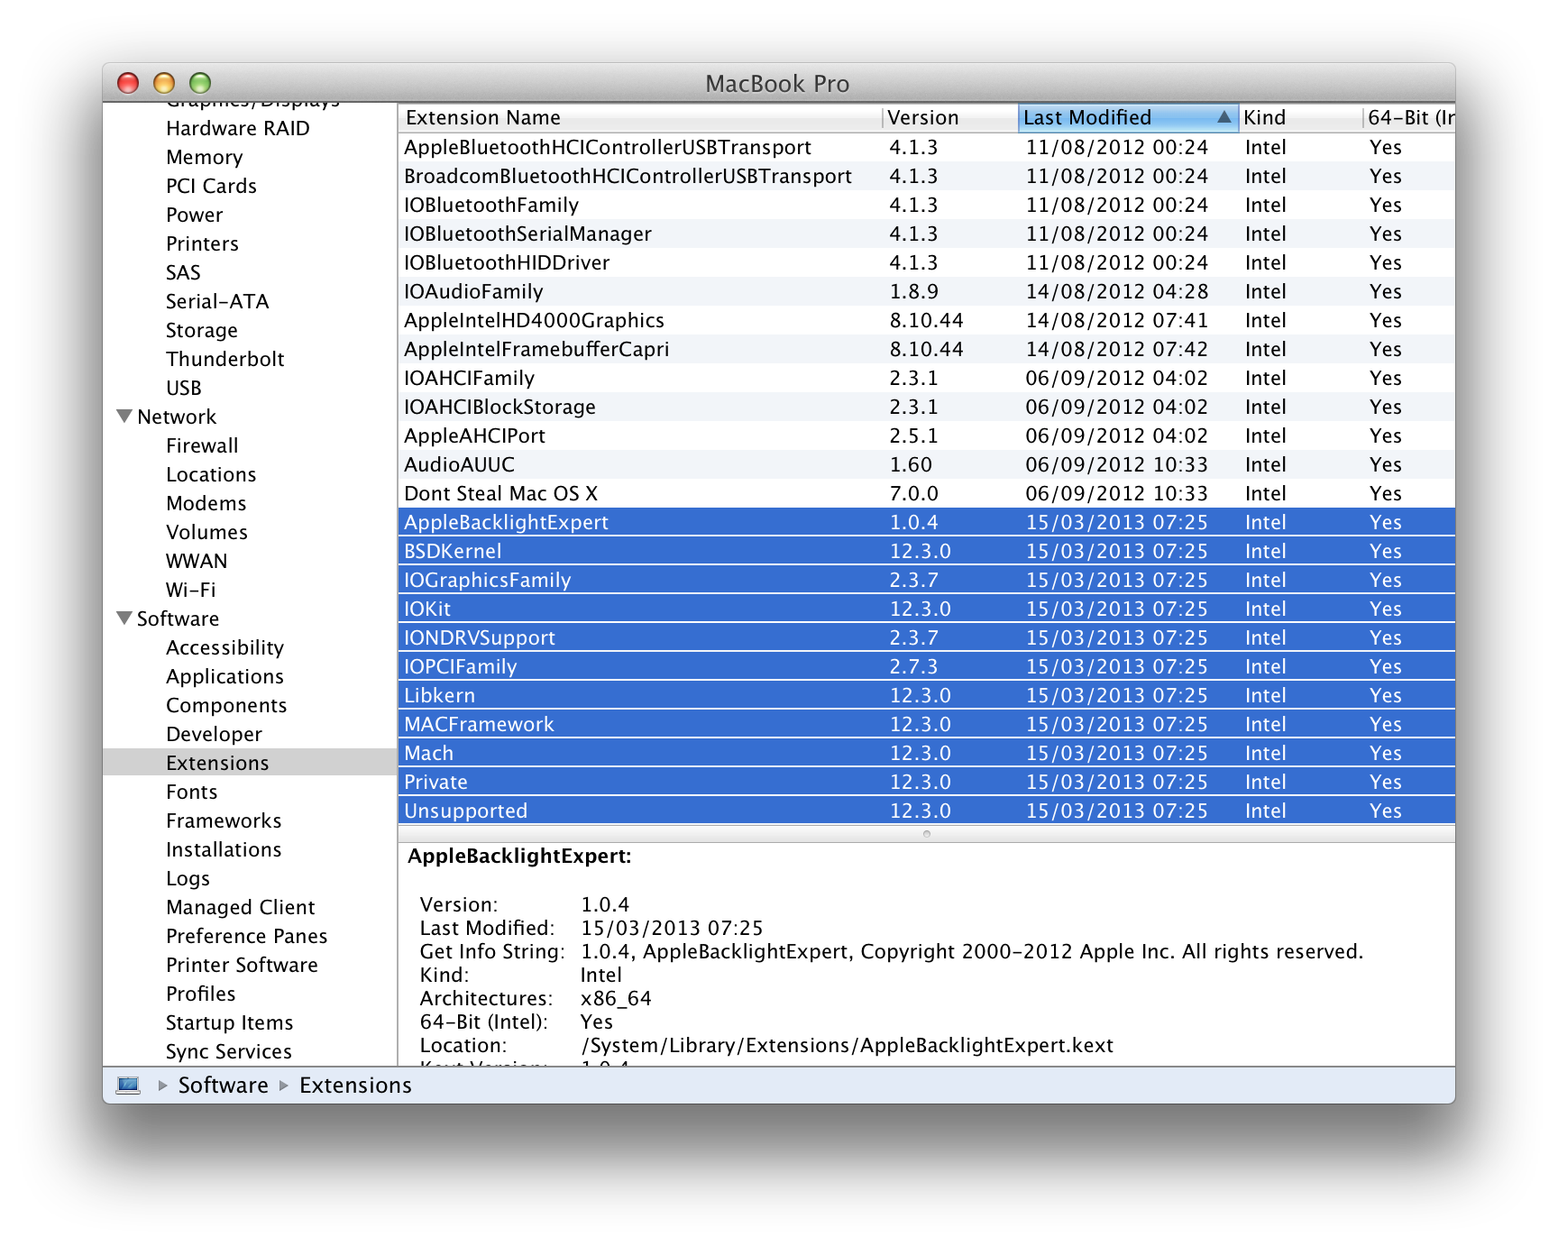The width and height of the screenshot is (1558, 1246).
Task: Open PCI Cards in the sidebar
Action: click(x=211, y=186)
